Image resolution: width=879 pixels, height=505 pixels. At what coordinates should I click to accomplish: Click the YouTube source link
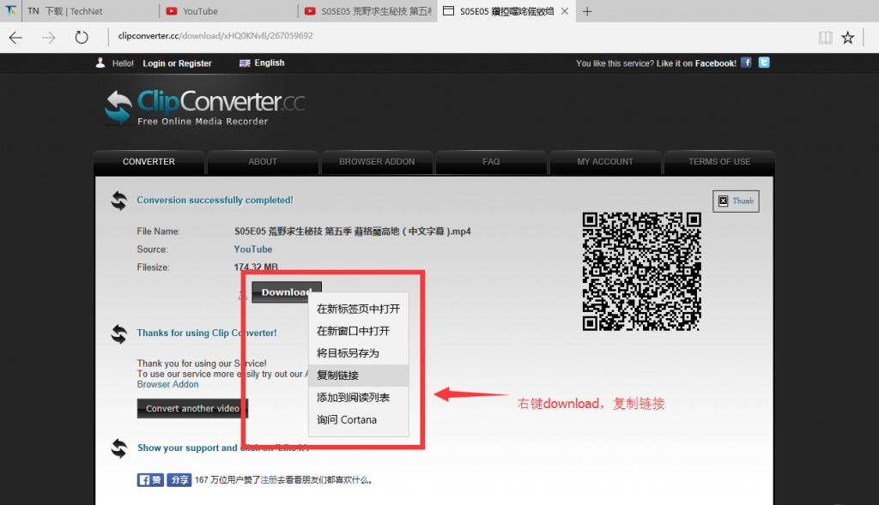click(x=253, y=249)
